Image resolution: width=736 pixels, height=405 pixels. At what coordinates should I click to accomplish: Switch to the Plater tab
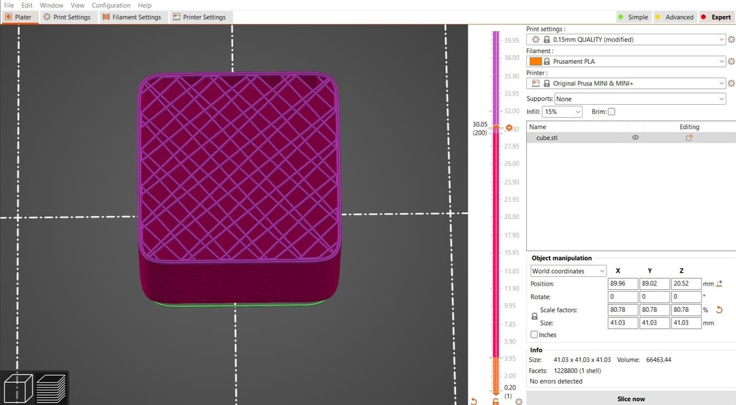pyautogui.click(x=19, y=17)
